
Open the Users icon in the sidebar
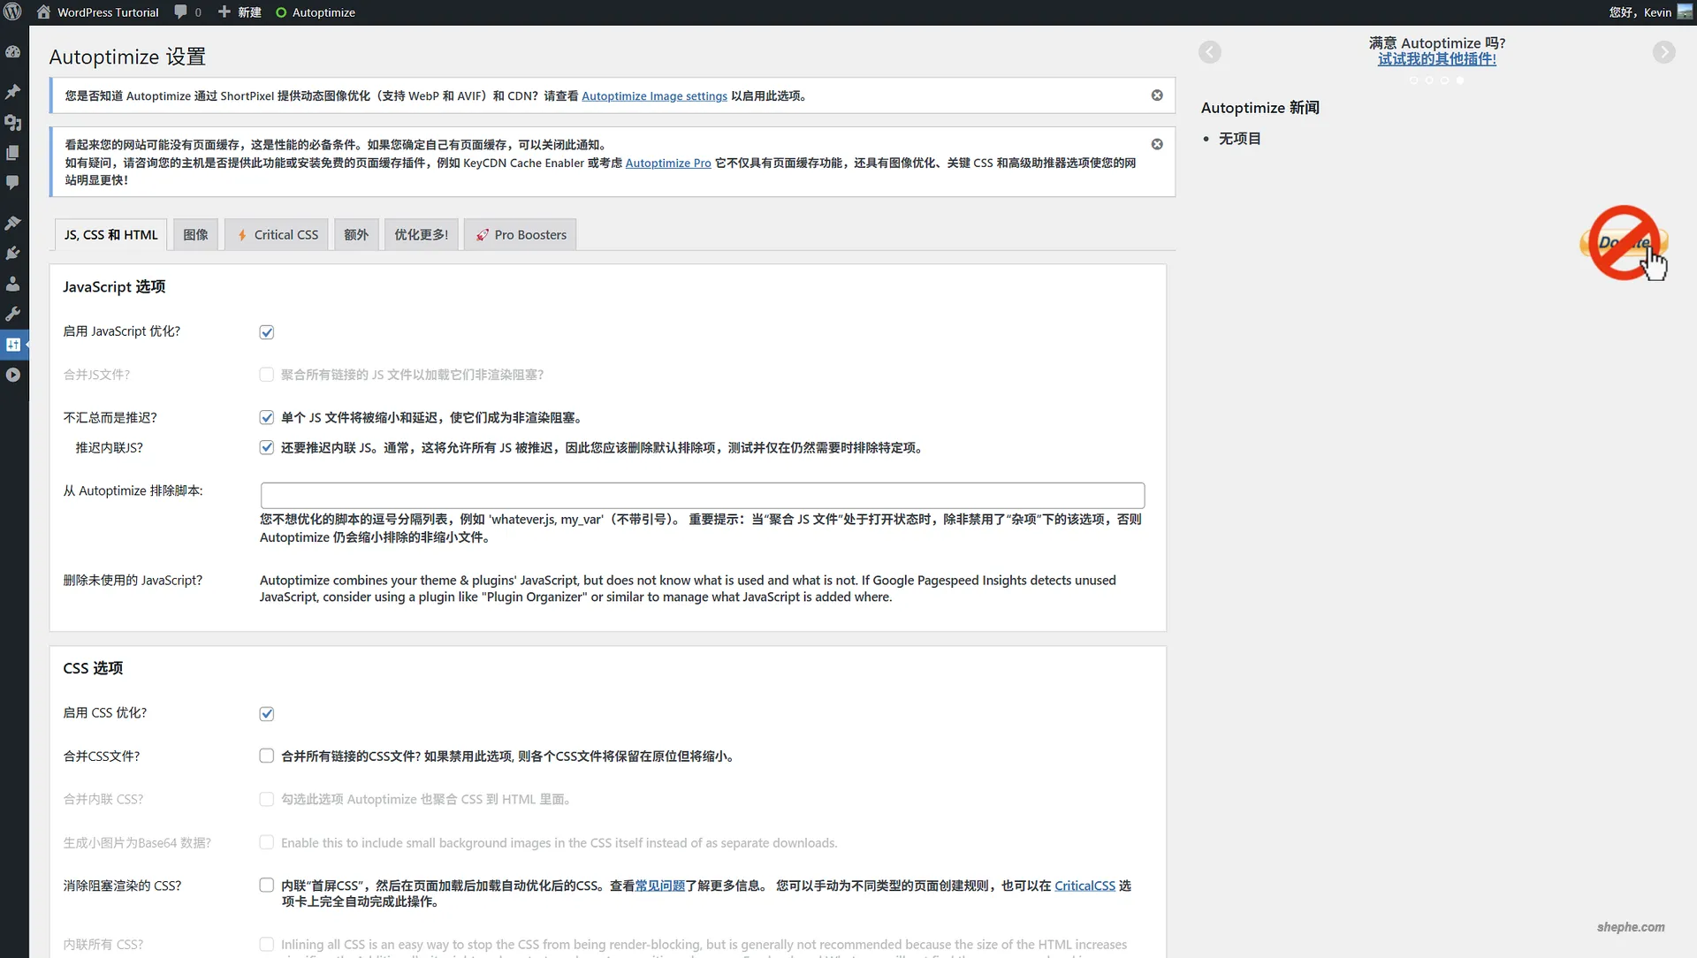click(x=13, y=284)
